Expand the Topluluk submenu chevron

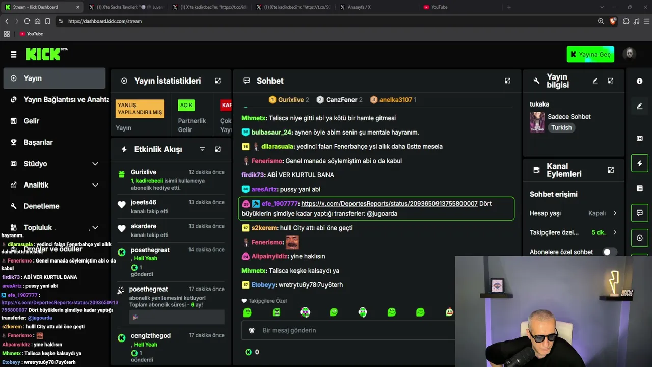[x=95, y=228]
